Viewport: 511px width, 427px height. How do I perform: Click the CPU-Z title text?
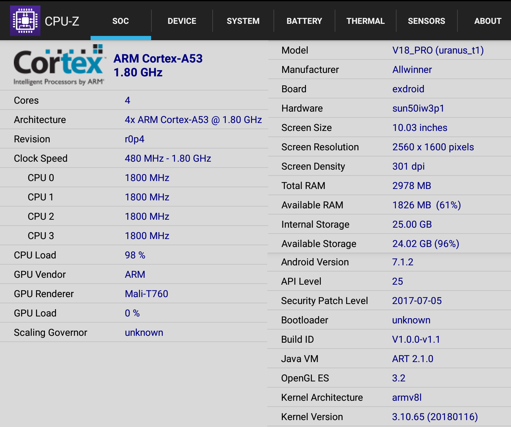[62, 21]
